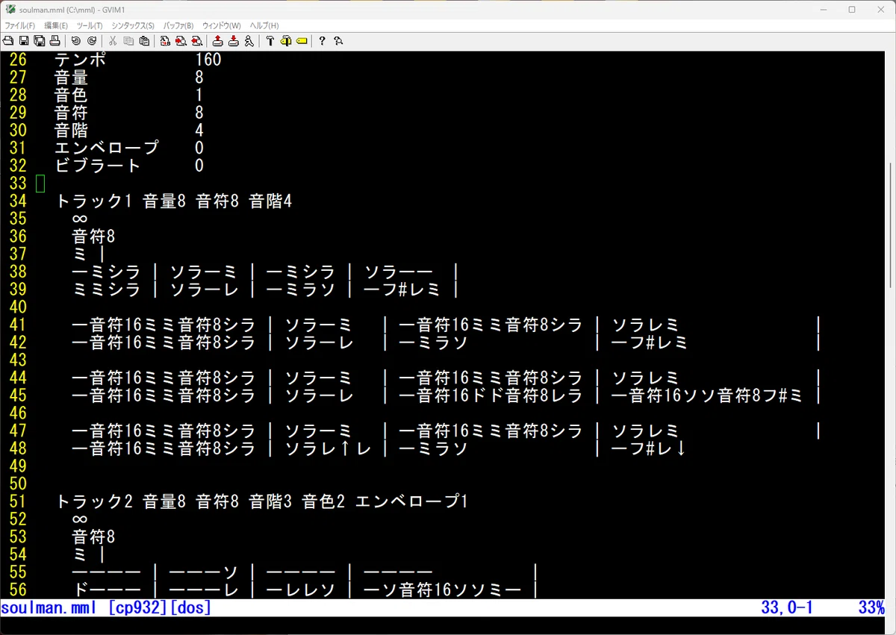Click the Redo toolbar icon

[92, 40]
